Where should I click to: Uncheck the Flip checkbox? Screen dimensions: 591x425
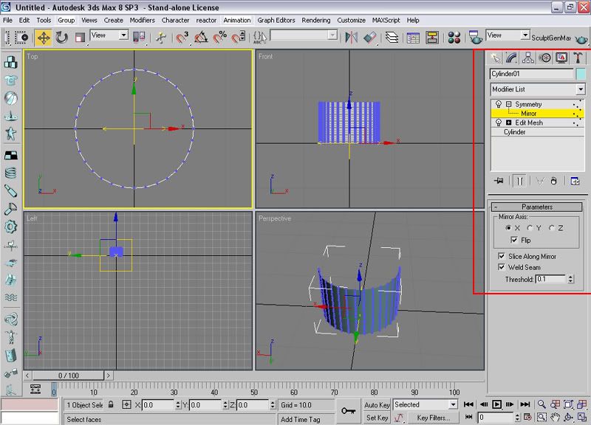click(514, 241)
